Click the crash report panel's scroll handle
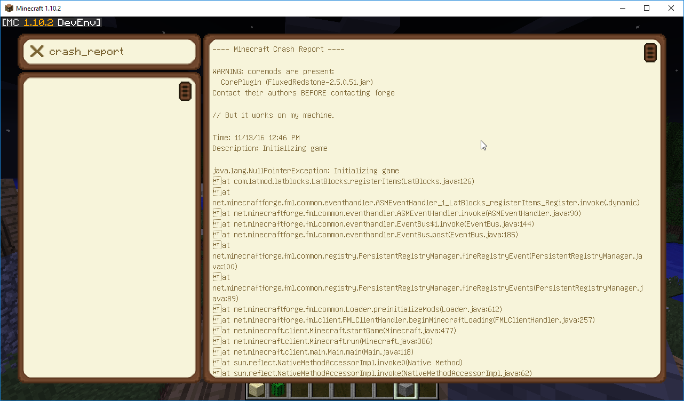The height and width of the screenshot is (401, 684). click(x=650, y=53)
